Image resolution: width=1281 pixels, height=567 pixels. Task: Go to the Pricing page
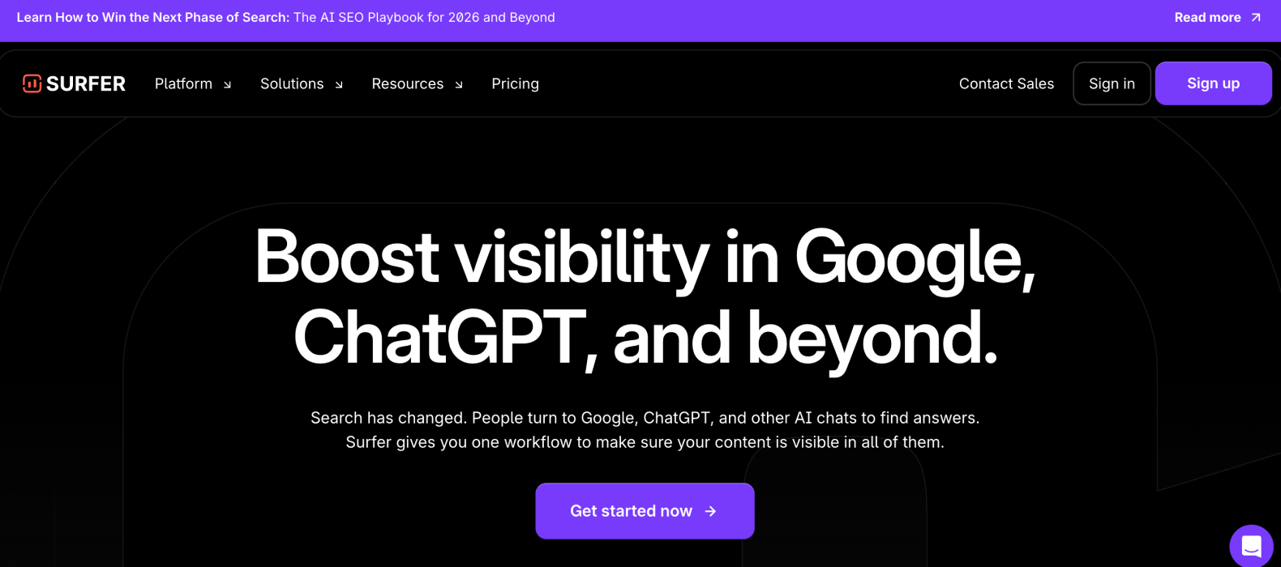point(515,83)
